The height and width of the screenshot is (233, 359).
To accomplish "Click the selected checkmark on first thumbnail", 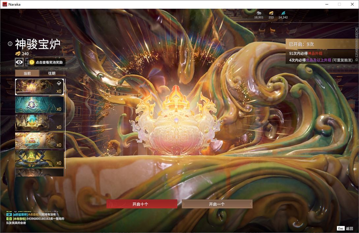I will coord(59,83).
